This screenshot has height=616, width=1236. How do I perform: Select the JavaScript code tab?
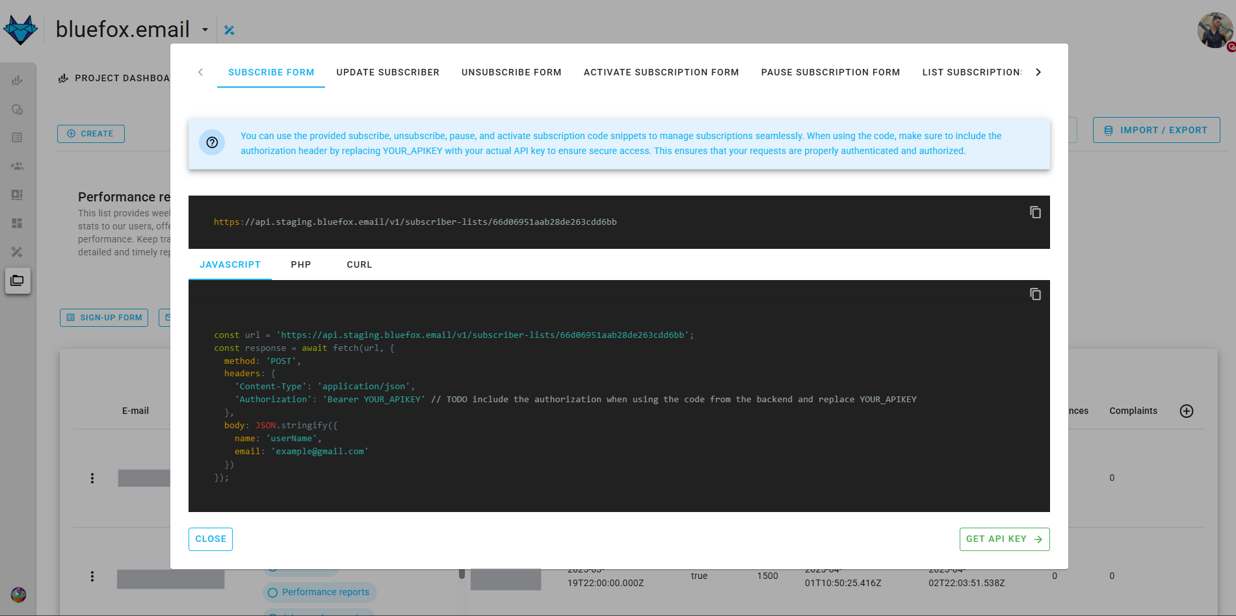pyautogui.click(x=230, y=264)
